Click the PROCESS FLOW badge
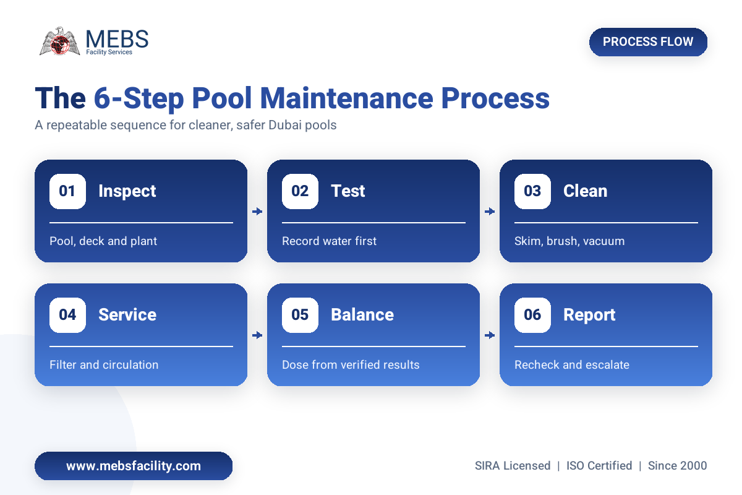Screen dimensions: 742x495 click(x=648, y=42)
